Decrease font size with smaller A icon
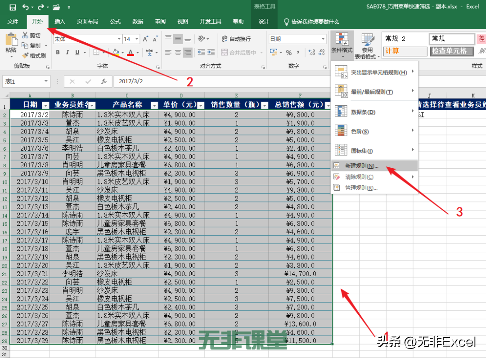Image resolution: width=486 pixels, height=358 pixels. [155, 39]
